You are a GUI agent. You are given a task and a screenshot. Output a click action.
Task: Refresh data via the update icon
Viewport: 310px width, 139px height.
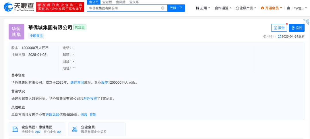coord(279,36)
